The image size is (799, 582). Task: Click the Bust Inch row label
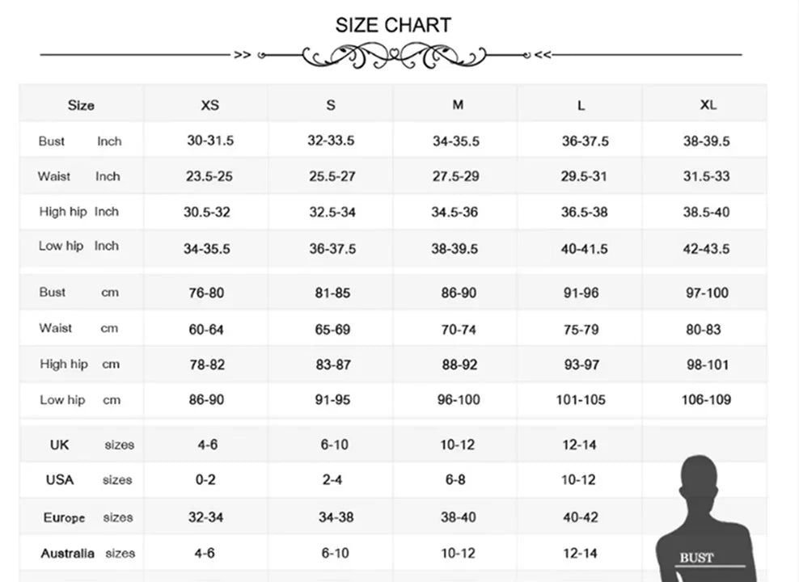pyautogui.click(x=80, y=141)
